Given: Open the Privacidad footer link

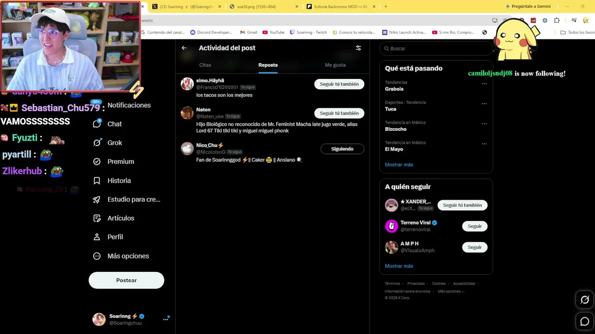Looking at the screenshot, I should point(416,283).
